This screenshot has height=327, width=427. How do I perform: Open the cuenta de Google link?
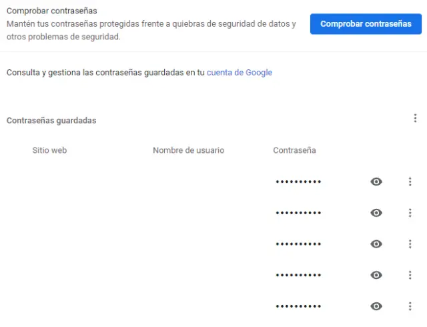(x=240, y=73)
